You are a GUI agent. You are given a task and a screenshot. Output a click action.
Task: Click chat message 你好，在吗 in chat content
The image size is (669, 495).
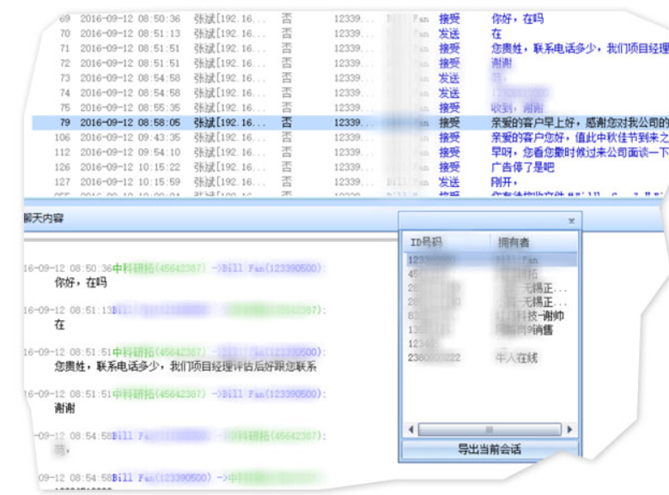pos(80,282)
